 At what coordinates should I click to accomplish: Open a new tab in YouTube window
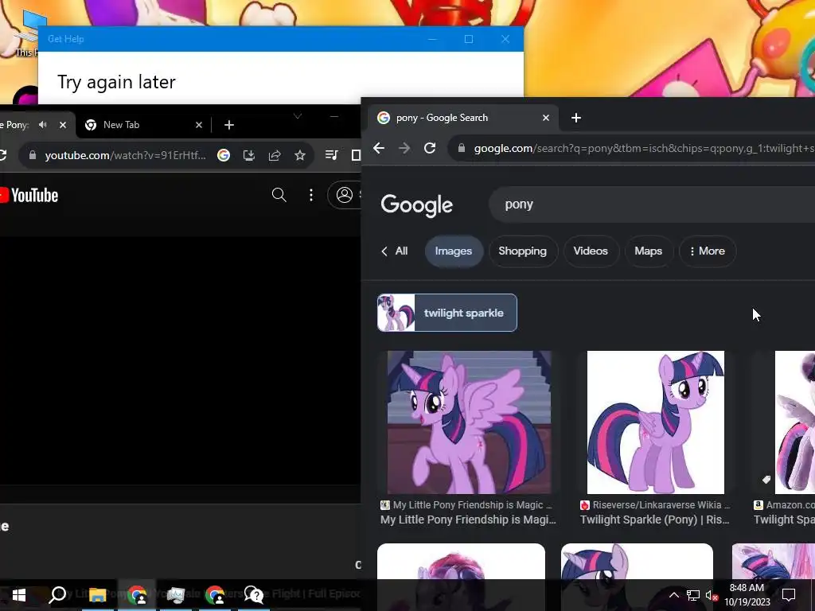[x=229, y=125]
